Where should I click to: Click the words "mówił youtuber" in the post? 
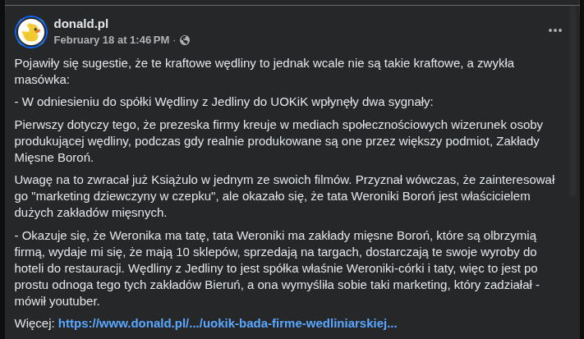click(x=58, y=300)
